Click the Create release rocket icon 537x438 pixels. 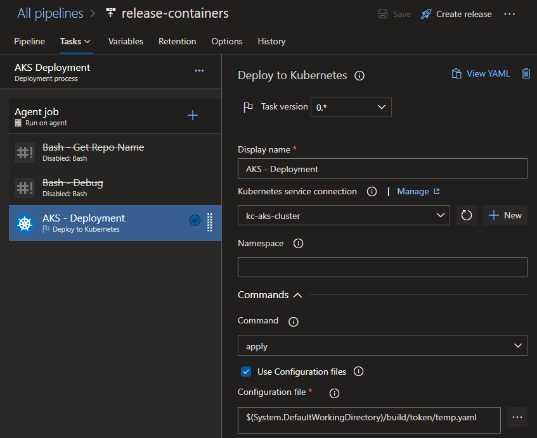click(x=426, y=14)
